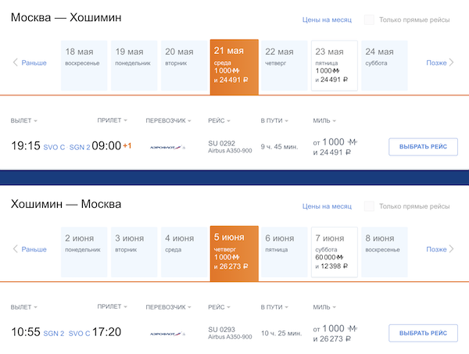Choose the SU 0293 flight with 'Выбрать рейс'
The height and width of the screenshot is (354, 469).
click(422, 332)
